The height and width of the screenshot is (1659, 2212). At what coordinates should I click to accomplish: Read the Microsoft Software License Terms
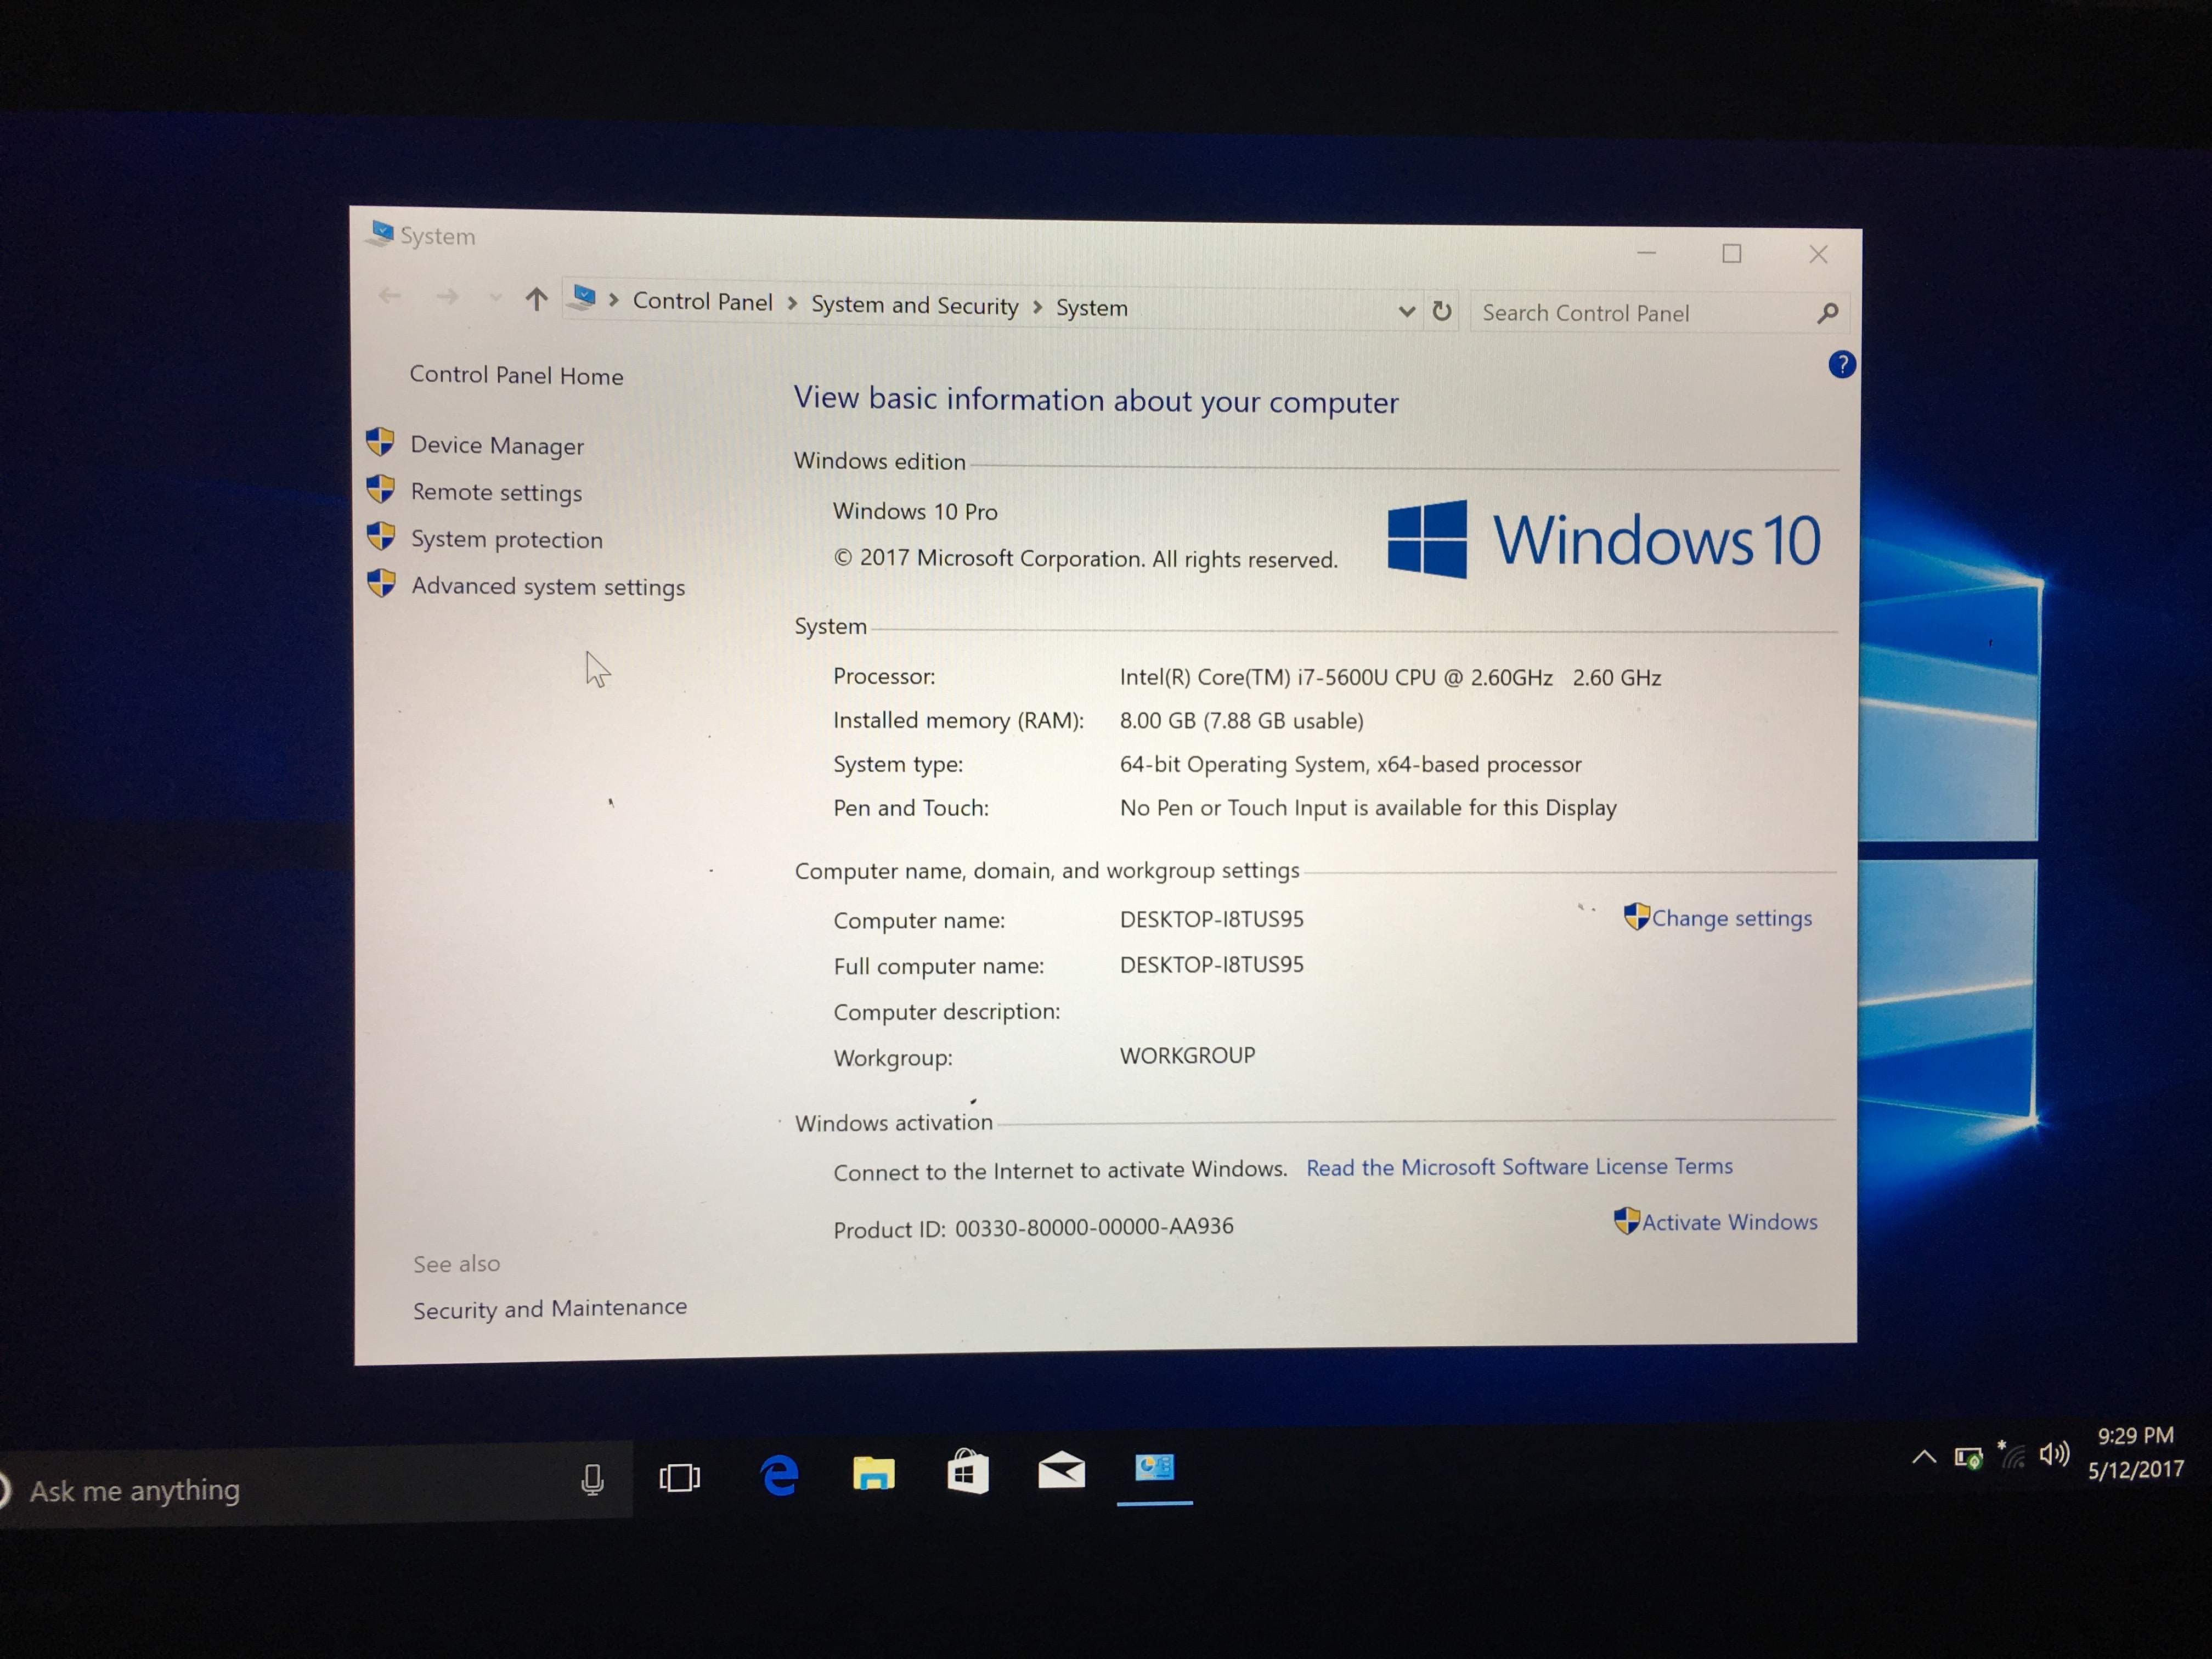1519,1167
